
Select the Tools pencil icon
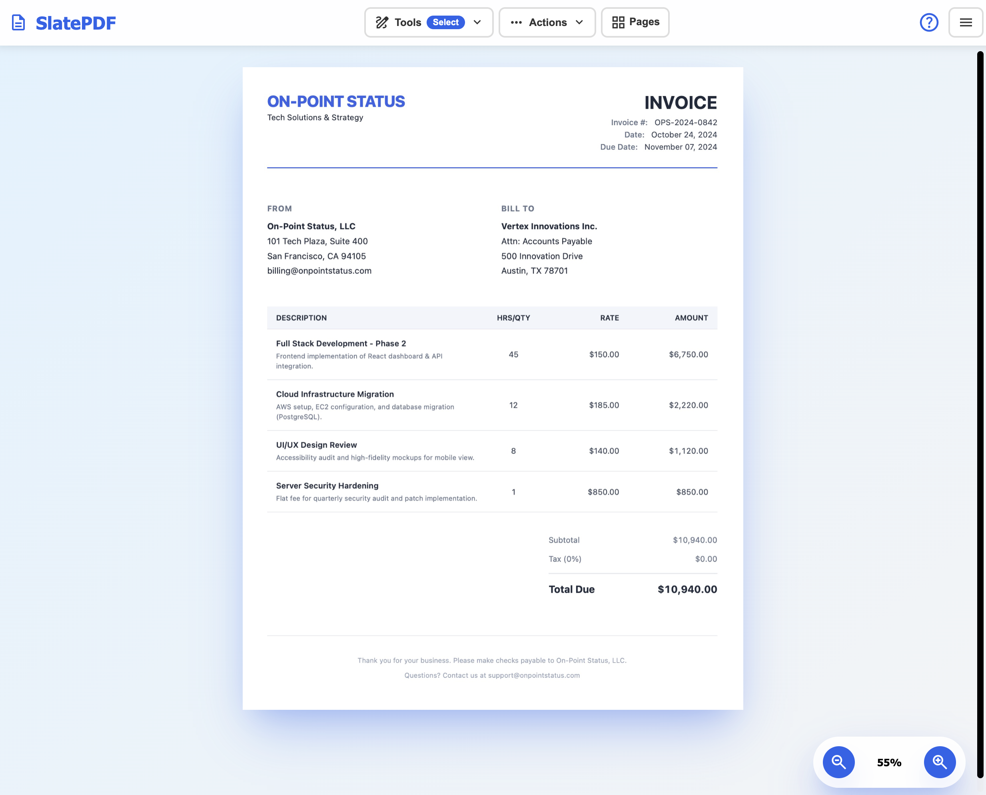(382, 22)
